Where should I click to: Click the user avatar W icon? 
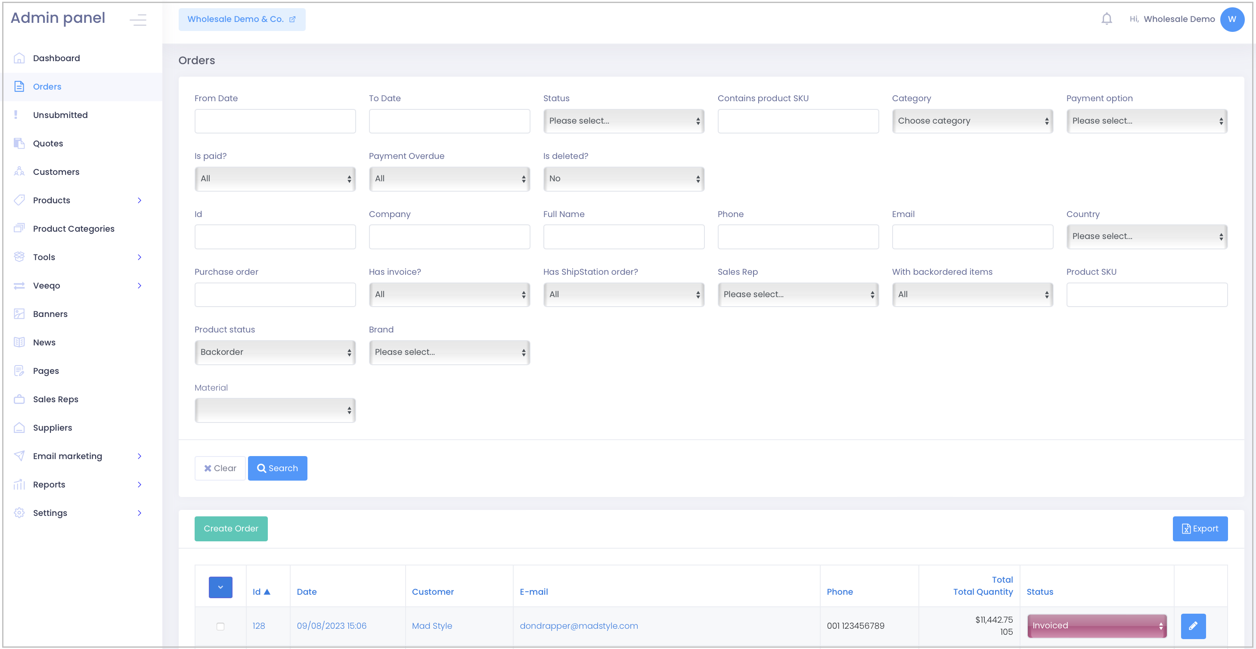point(1231,19)
